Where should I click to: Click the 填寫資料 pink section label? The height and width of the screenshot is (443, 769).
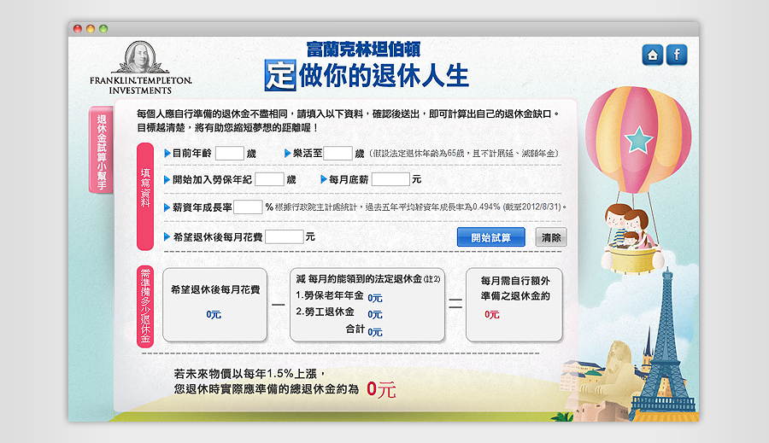coord(145,196)
